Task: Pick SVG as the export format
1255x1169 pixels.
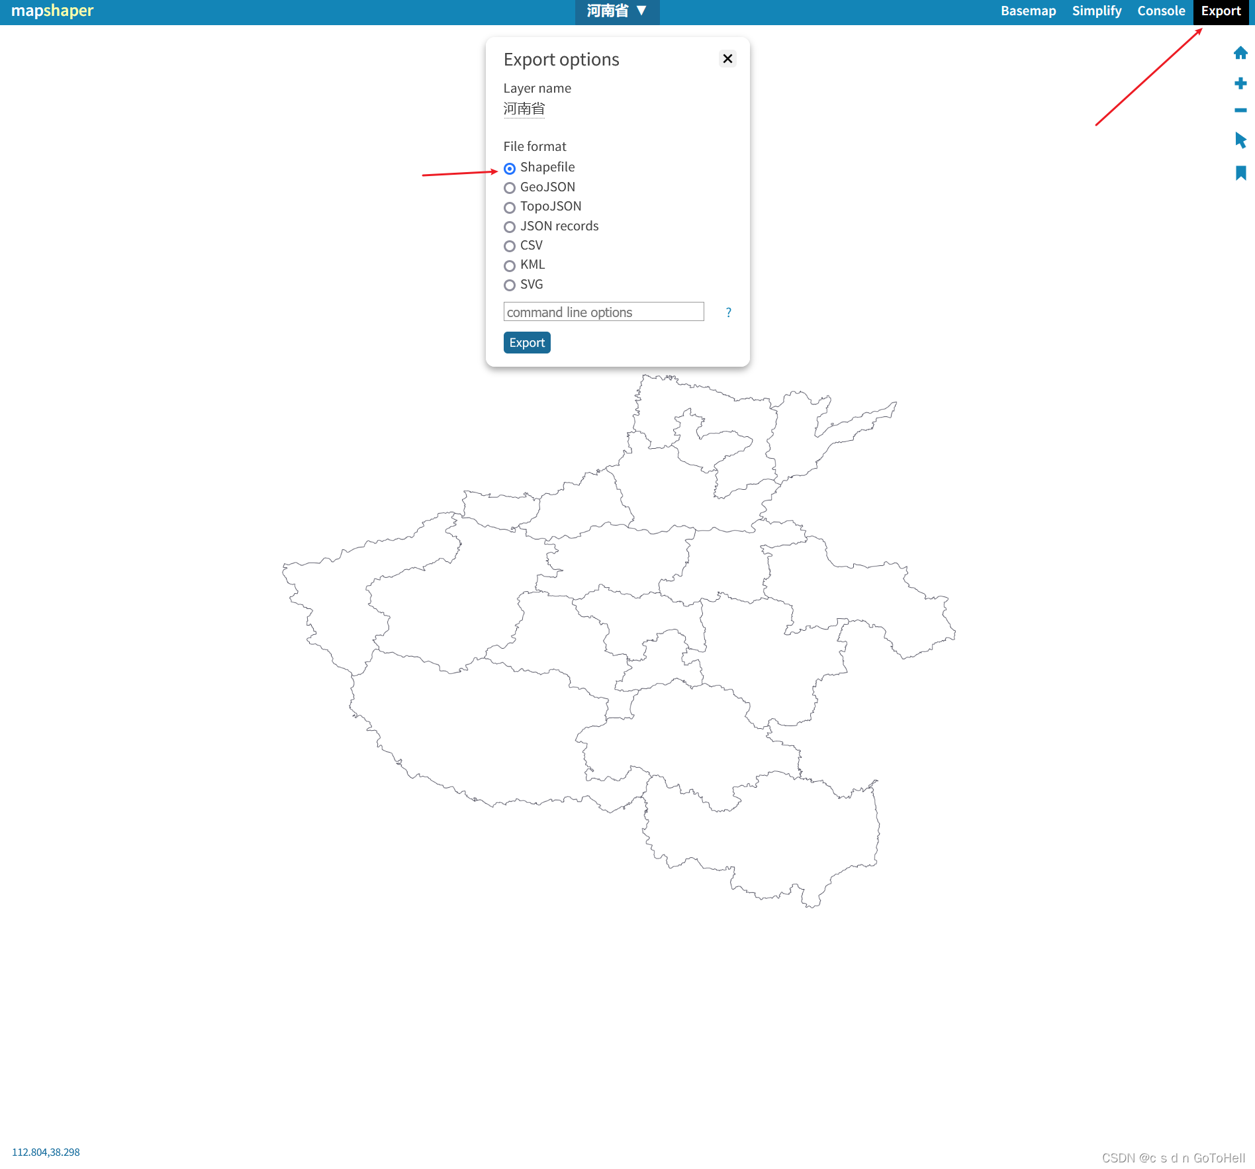Action: tap(509, 285)
